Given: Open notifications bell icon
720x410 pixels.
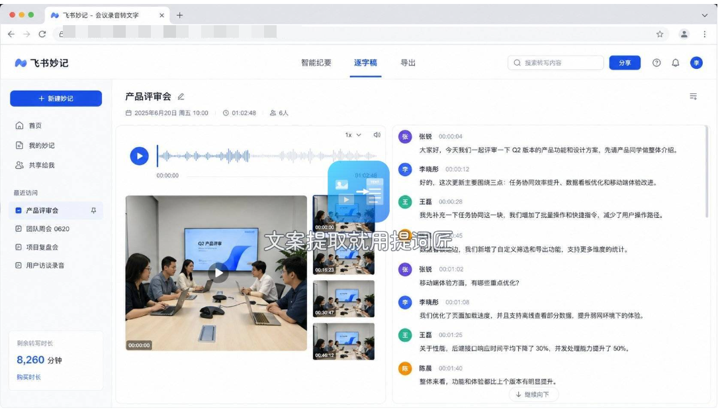Looking at the screenshot, I should coord(676,63).
